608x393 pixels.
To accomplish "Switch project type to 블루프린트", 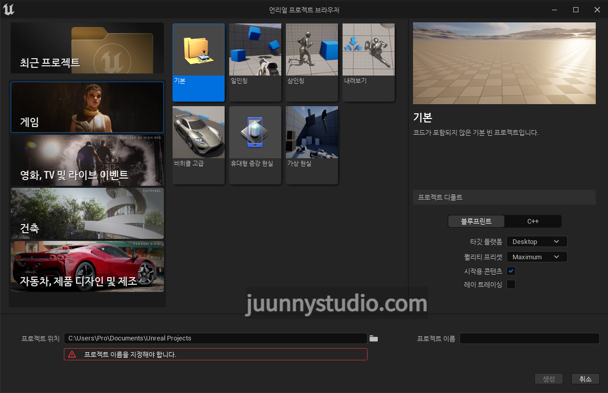I will click(476, 222).
